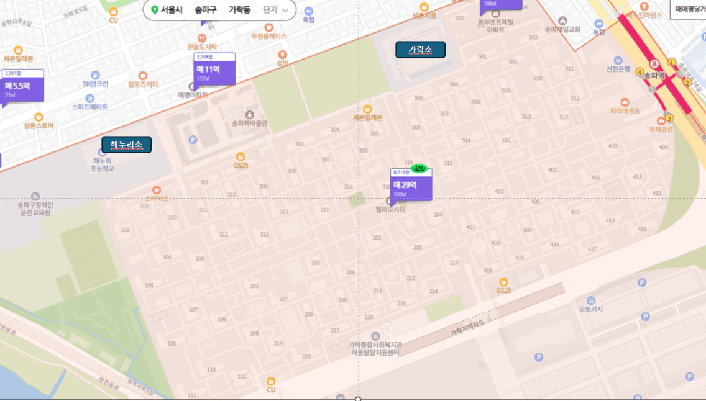706x401 pixels.
Task: Open the 매 11억 price marker
Action: coord(214,69)
